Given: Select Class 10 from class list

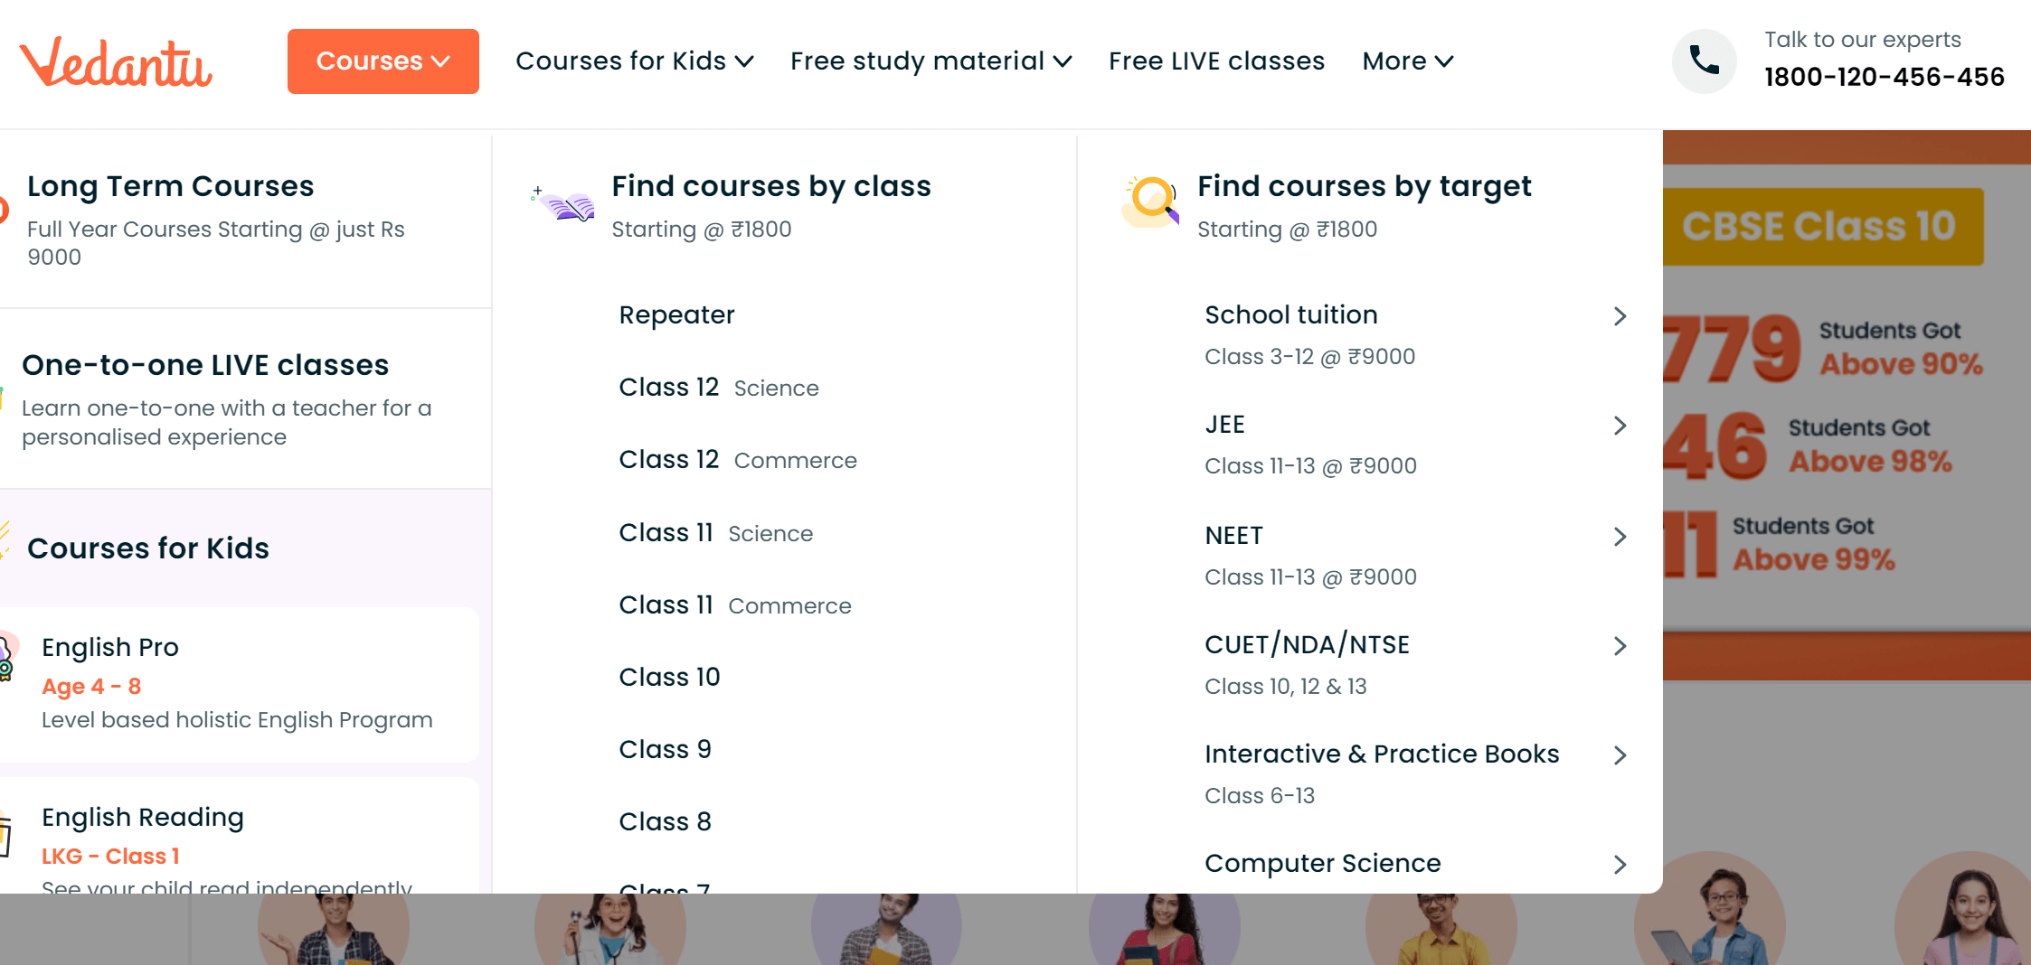Looking at the screenshot, I should (x=669, y=677).
